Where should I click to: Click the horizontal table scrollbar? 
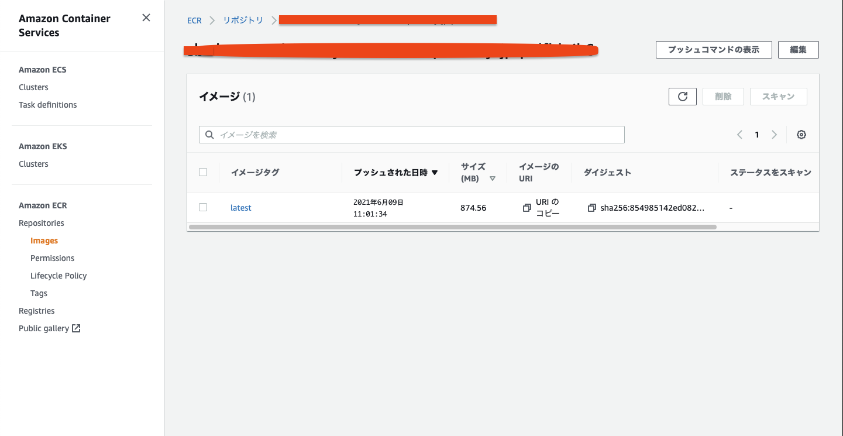click(x=453, y=226)
